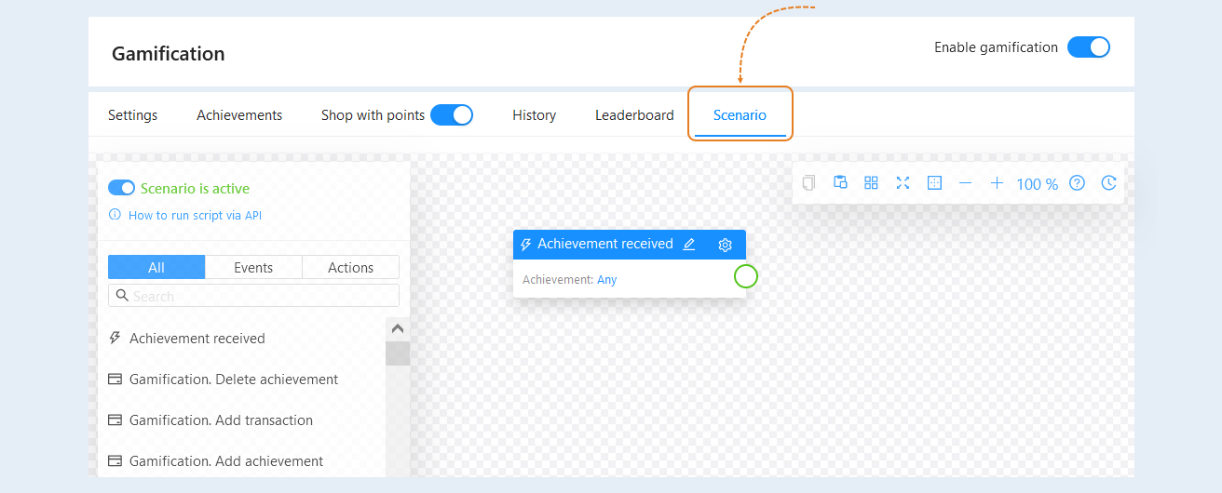1222x493 pixels.
Task: Select the Events filter button
Action: (x=253, y=267)
